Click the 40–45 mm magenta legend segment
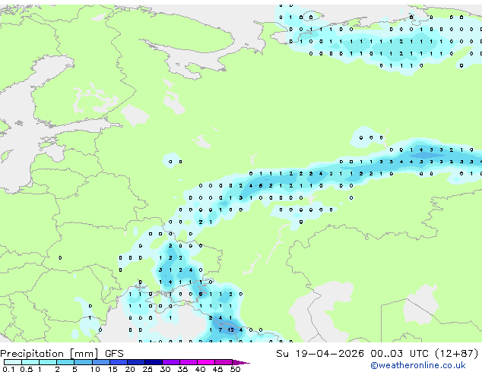482x372 pixels. pyautogui.click(x=206, y=362)
